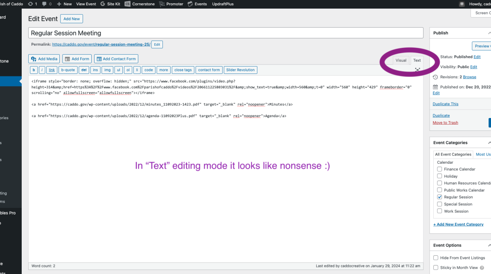The image size is (491, 274).
Task: Collapse the Publish panel
Action: [489, 33]
